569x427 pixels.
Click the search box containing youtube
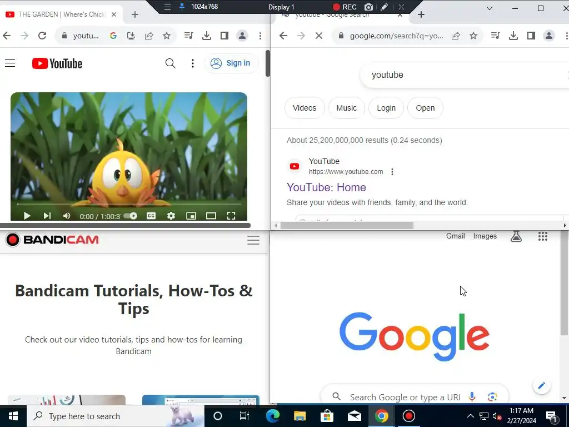point(465,75)
